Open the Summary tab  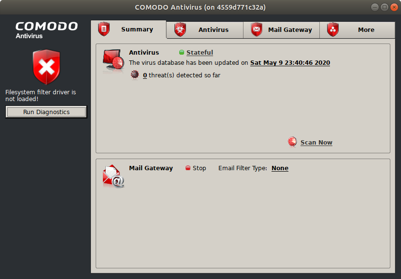click(x=129, y=29)
